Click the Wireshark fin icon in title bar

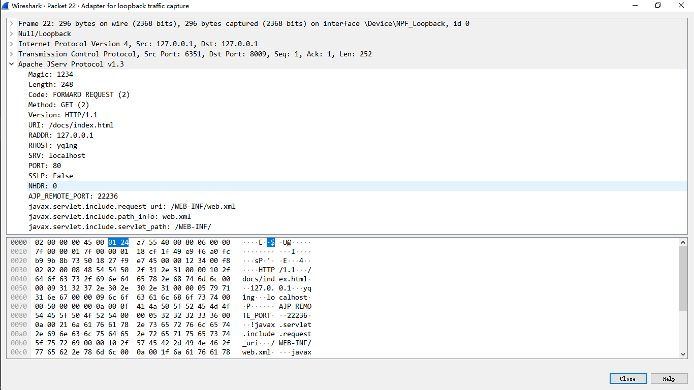pos(6,6)
